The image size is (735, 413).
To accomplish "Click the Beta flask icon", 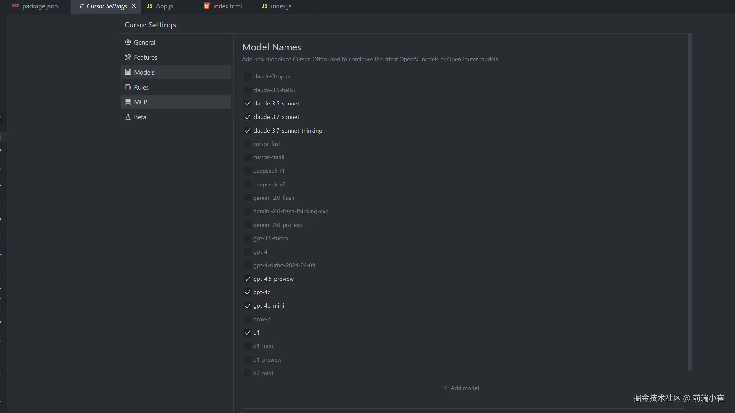I will (128, 117).
